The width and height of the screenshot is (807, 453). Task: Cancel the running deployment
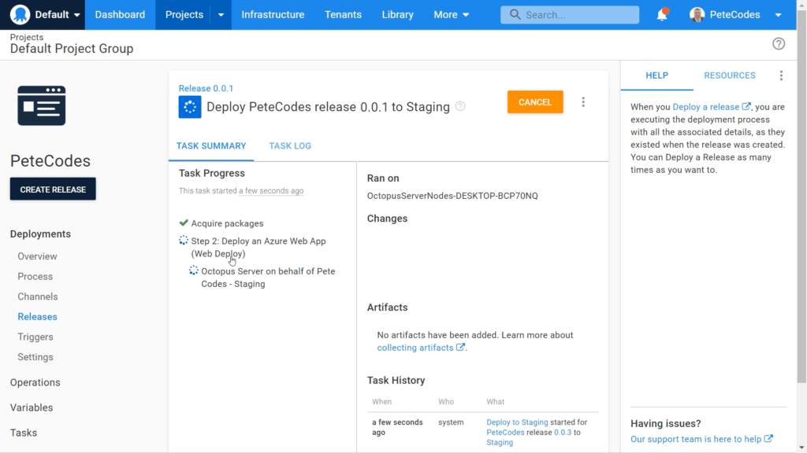535,102
